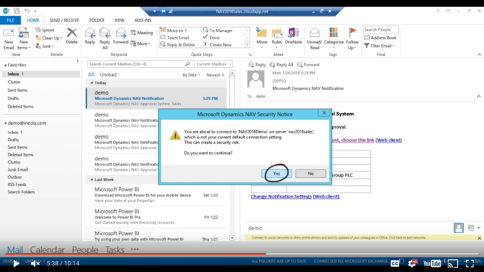This screenshot has height=272, width=484.
Task: Switch to the SEND / RECEIVE tab
Action: click(64, 20)
